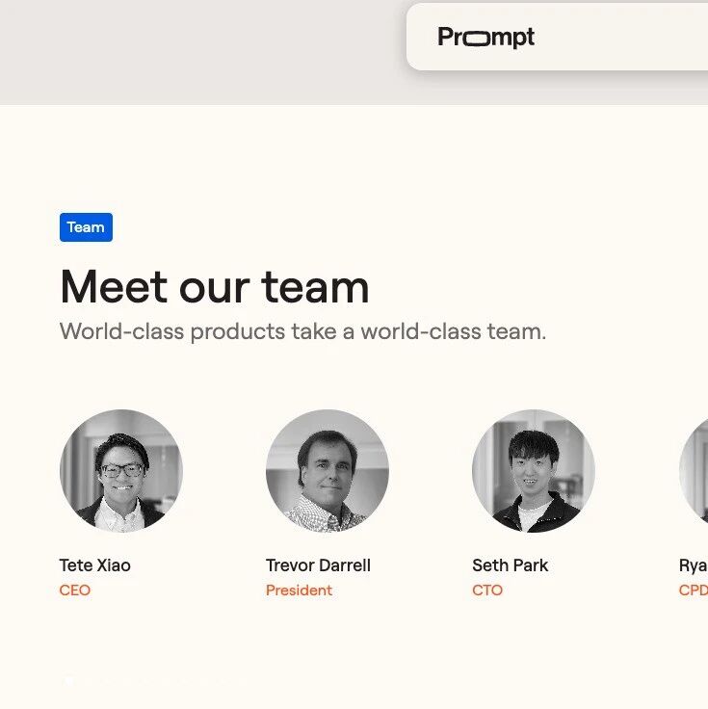Image resolution: width=708 pixels, height=709 pixels.
Task: Click the CEO title label
Action: 74,591
